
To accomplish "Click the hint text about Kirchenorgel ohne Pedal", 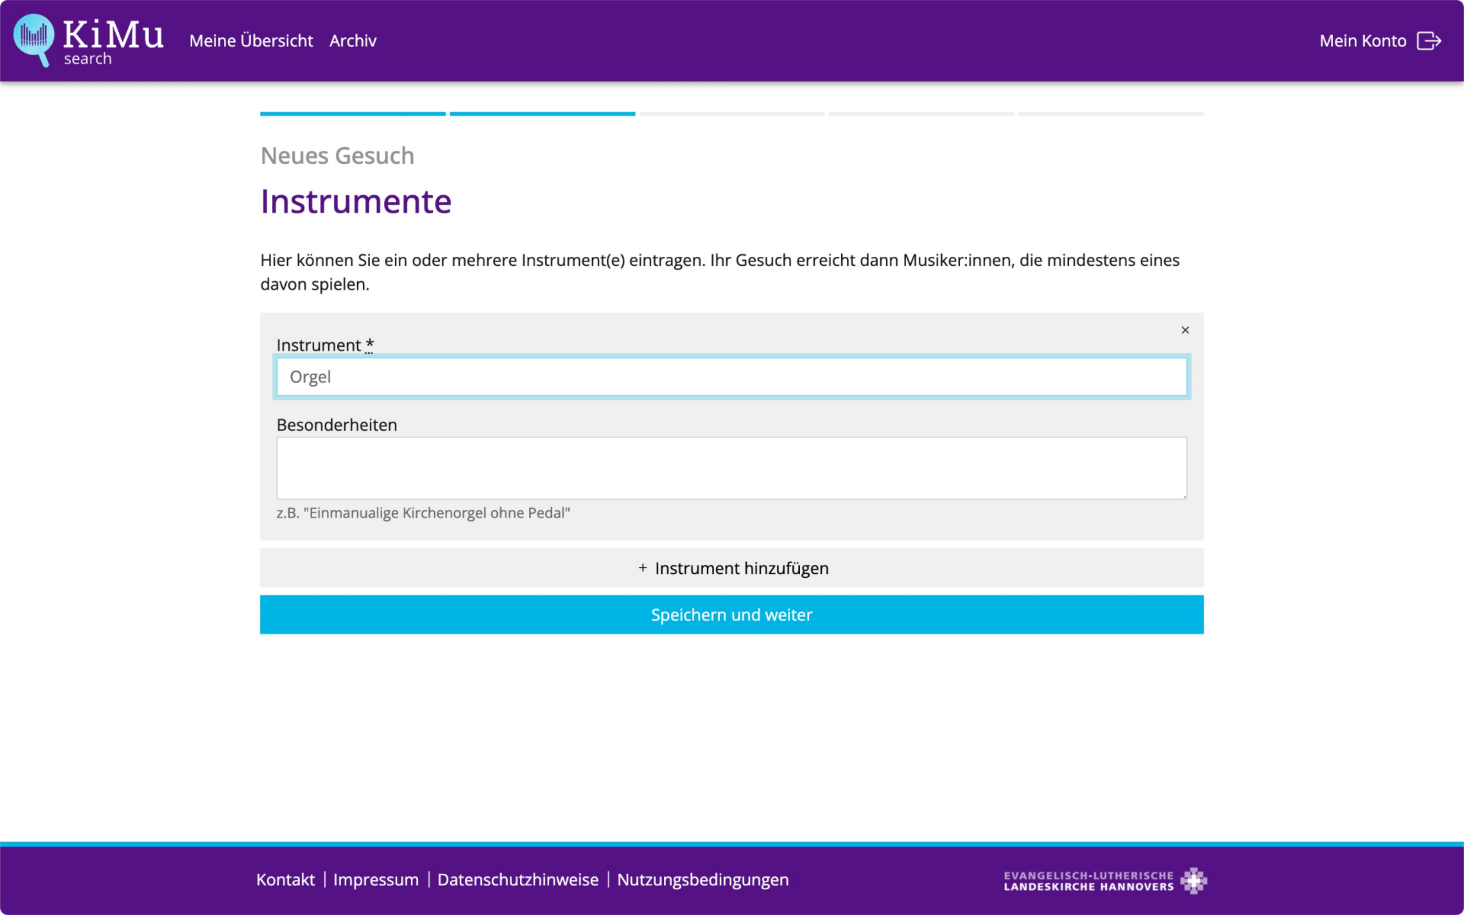I will pyautogui.click(x=423, y=512).
